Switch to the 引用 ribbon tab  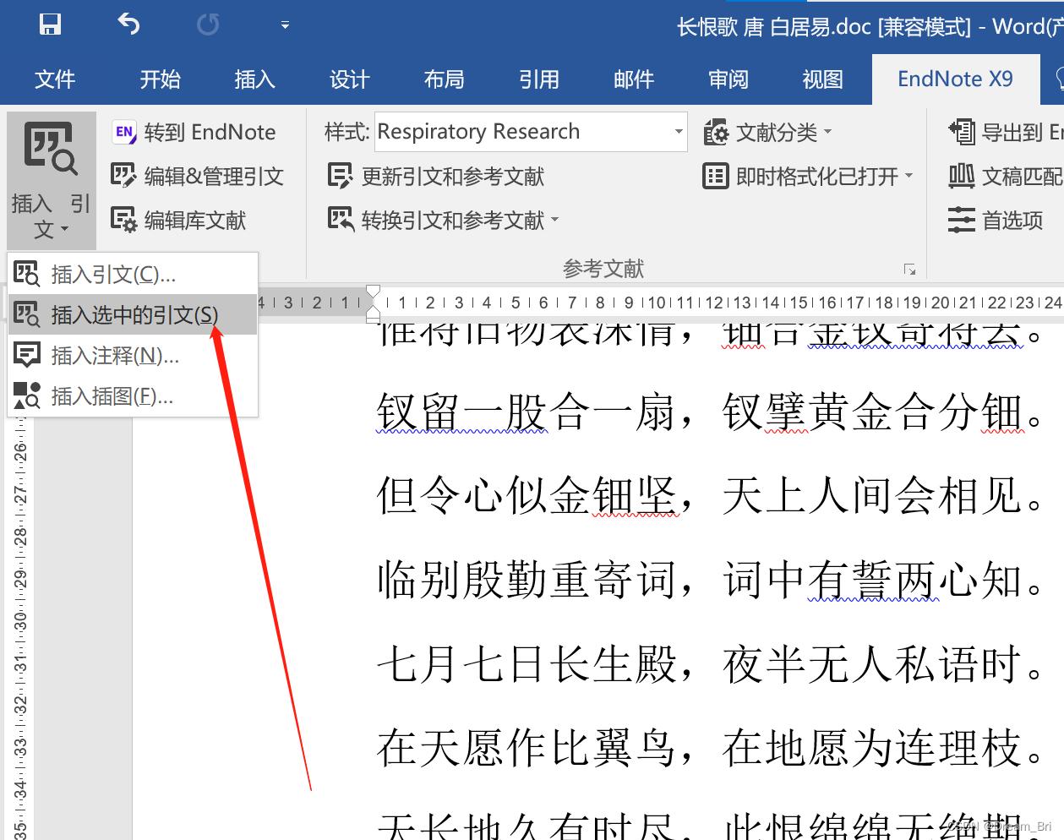[x=539, y=79]
